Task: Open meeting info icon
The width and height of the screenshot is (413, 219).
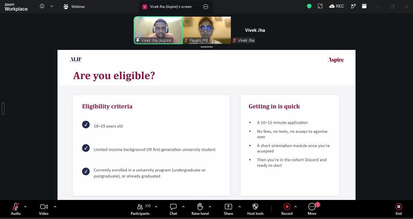Action: [x=42, y=6]
